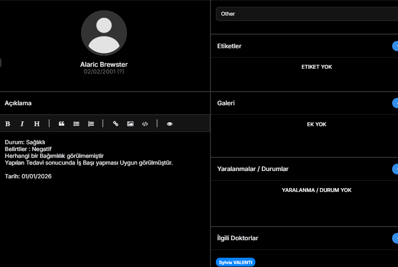Select 'Herhangi bir Bağımlılık görülmemiştir' line
Viewport: 398px width, 267px height.
pyautogui.click(x=54, y=156)
